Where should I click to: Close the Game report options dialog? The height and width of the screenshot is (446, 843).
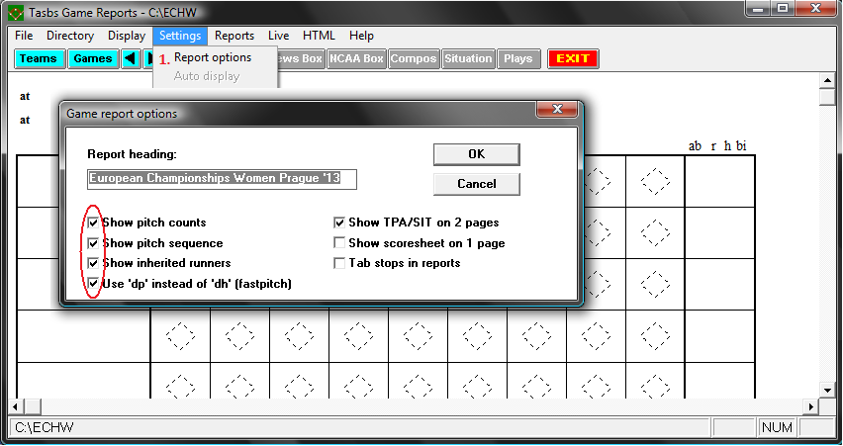(x=557, y=109)
